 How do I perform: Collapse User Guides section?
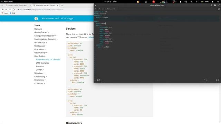(x=40, y=56)
